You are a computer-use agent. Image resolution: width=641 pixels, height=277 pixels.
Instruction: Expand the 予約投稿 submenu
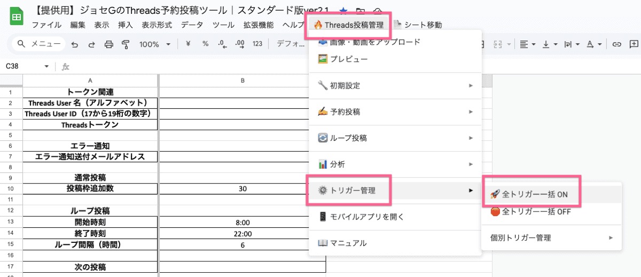[x=395, y=112]
